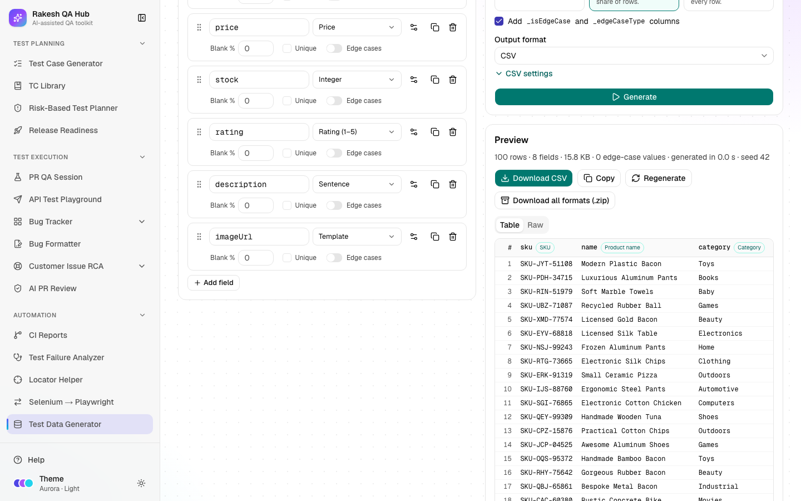Select the Table preview tab

510,225
